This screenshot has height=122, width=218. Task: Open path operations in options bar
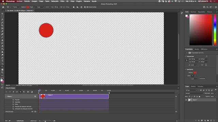74,7
